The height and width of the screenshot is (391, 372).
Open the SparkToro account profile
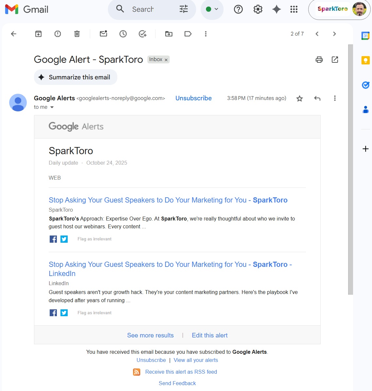[339, 9]
